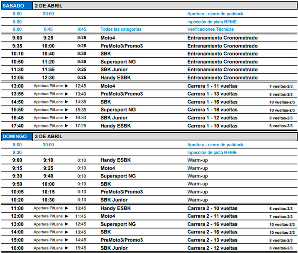Click the 17:40 race start time
Viewport: 298px width, 253px height.
coord(17,126)
